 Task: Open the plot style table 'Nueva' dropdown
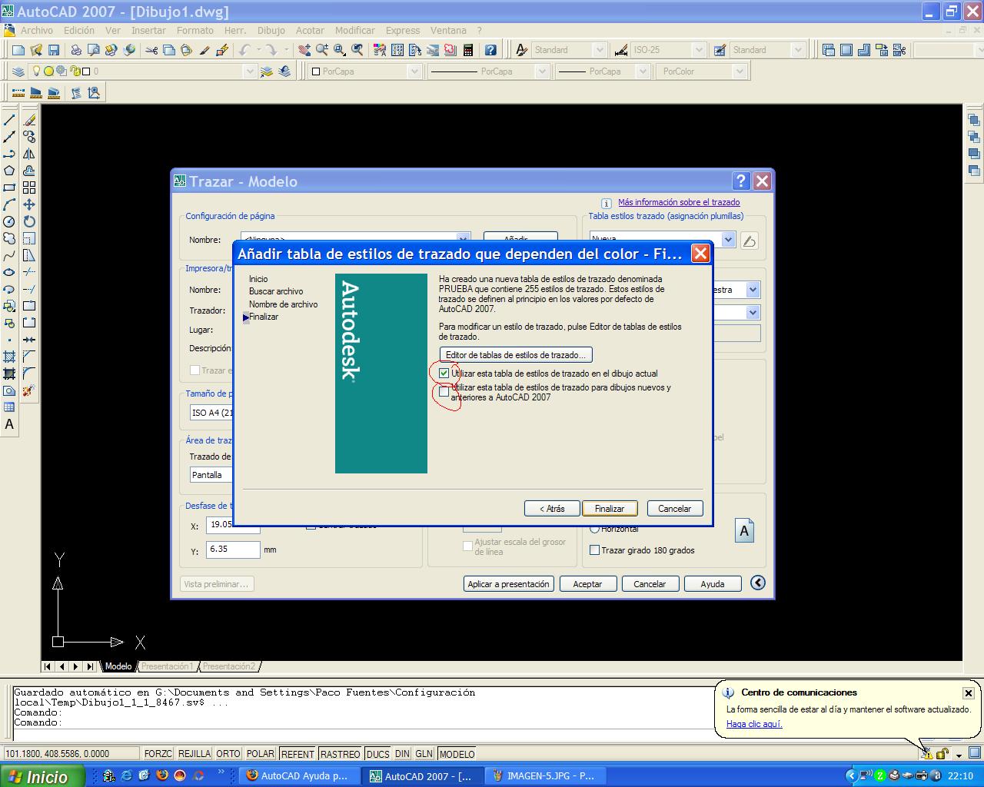coord(729,240)
